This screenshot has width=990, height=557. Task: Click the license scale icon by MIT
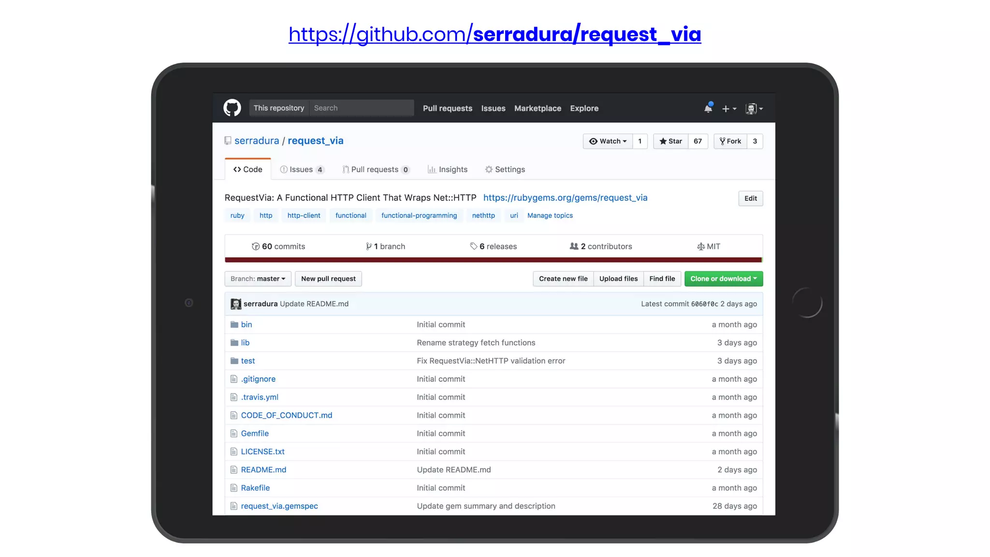[701, 247]
